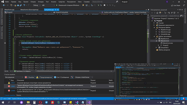
Task: Collapse the Исходные файлы folder
Action: [154, 28]
